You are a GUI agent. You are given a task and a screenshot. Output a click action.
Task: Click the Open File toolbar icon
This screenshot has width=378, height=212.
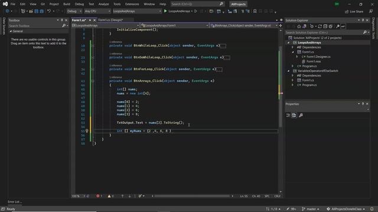tap(31, 11)
